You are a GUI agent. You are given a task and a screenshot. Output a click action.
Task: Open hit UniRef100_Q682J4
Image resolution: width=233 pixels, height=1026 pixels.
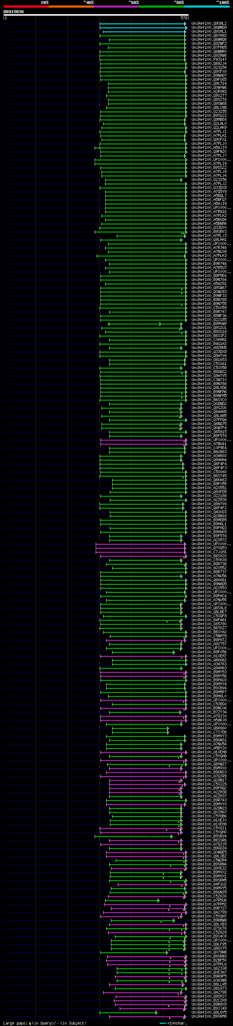click(209, 64)
